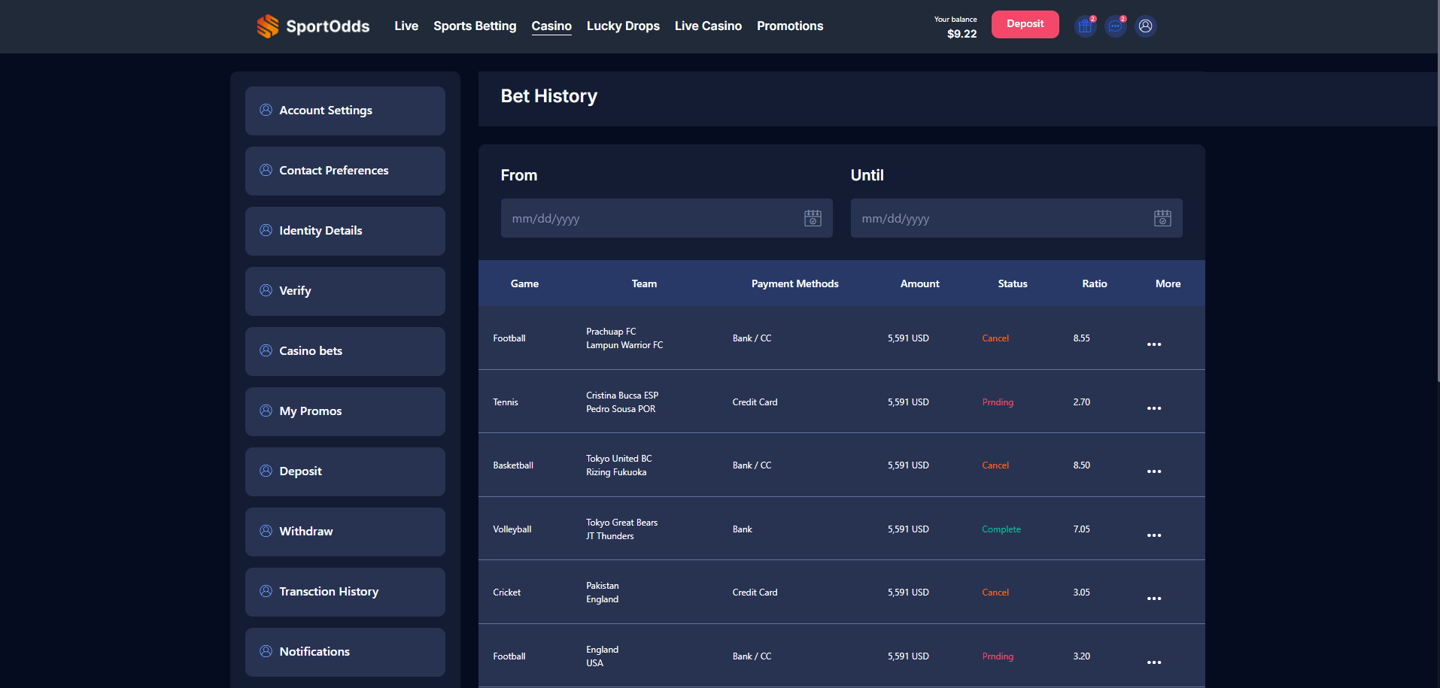Open the Verify sidebar section
Viewport: 1440px width, 688px height.
345,291
